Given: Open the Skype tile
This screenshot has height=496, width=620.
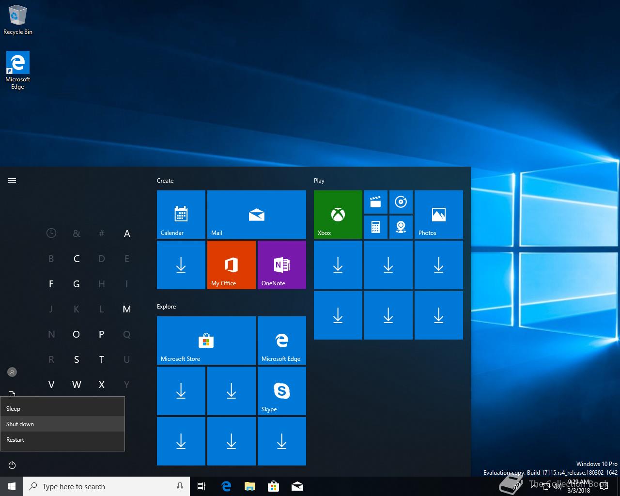Looking at the screenshot, I should click(x=282, y=391).
